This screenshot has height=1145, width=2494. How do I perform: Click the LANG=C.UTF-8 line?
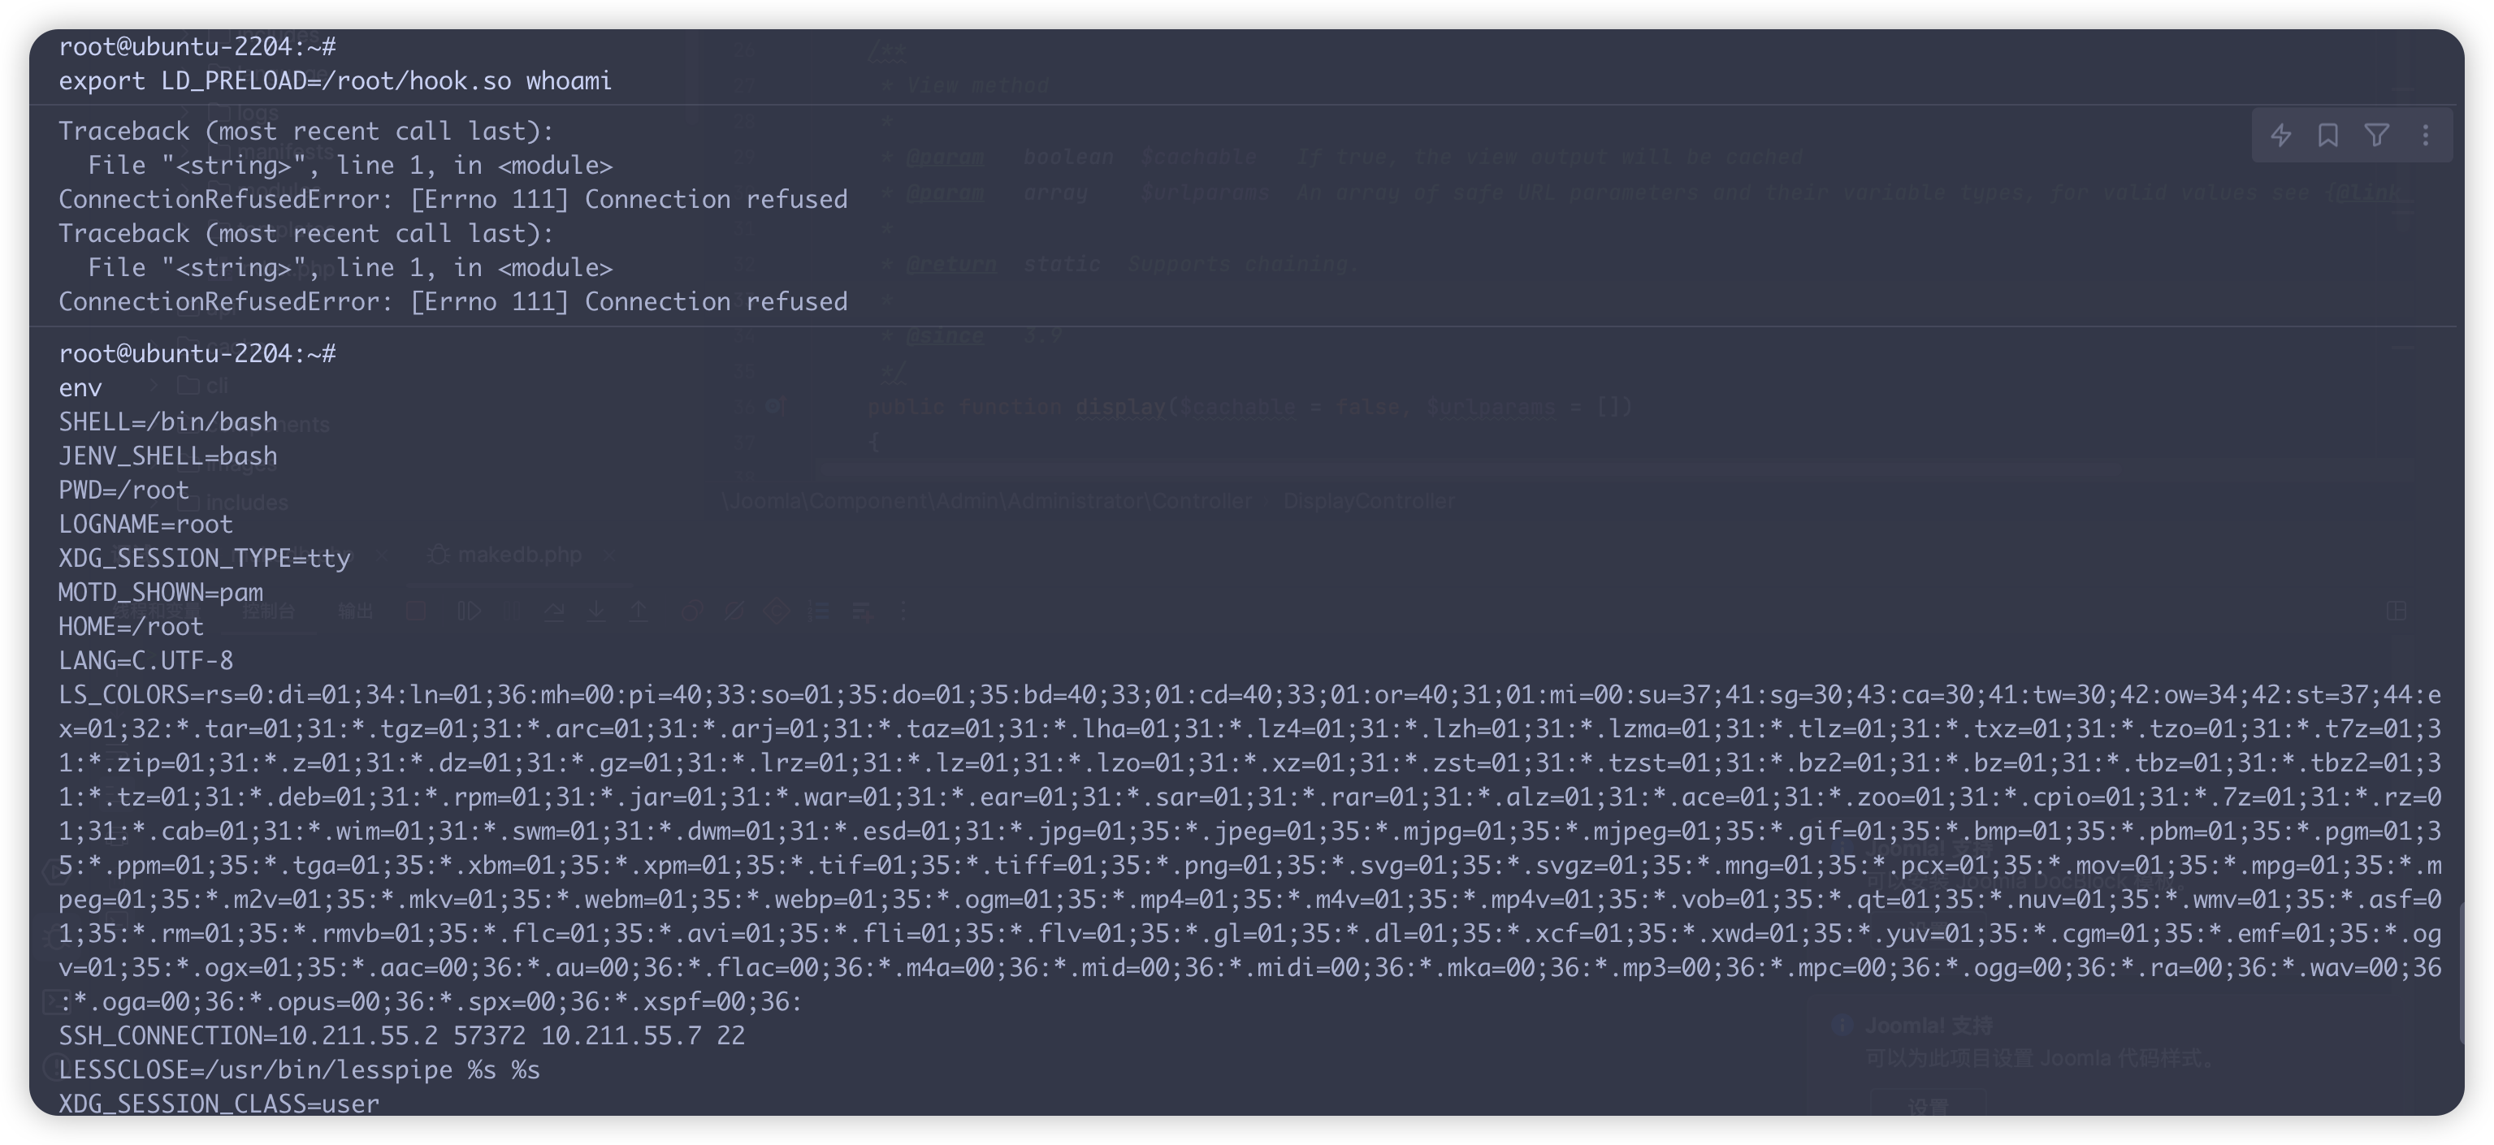(146, 661)
